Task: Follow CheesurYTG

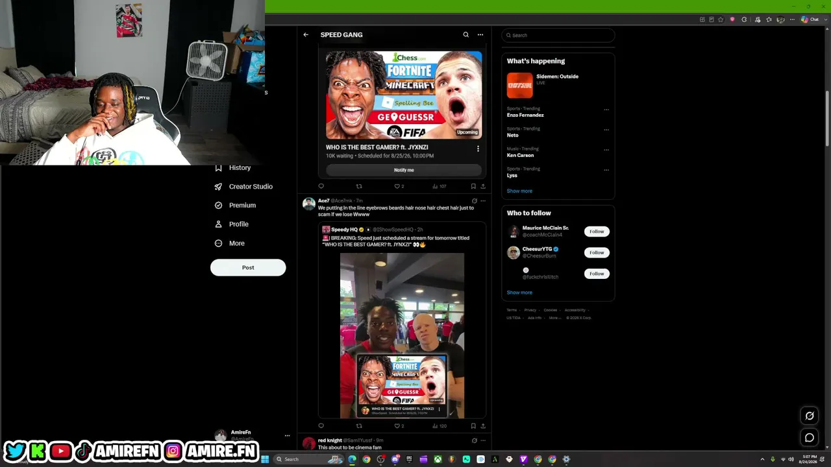Action: point(597,252)
